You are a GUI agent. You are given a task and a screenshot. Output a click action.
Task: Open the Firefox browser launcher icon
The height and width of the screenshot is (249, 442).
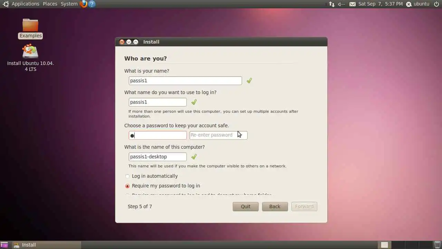click(83, 4)
